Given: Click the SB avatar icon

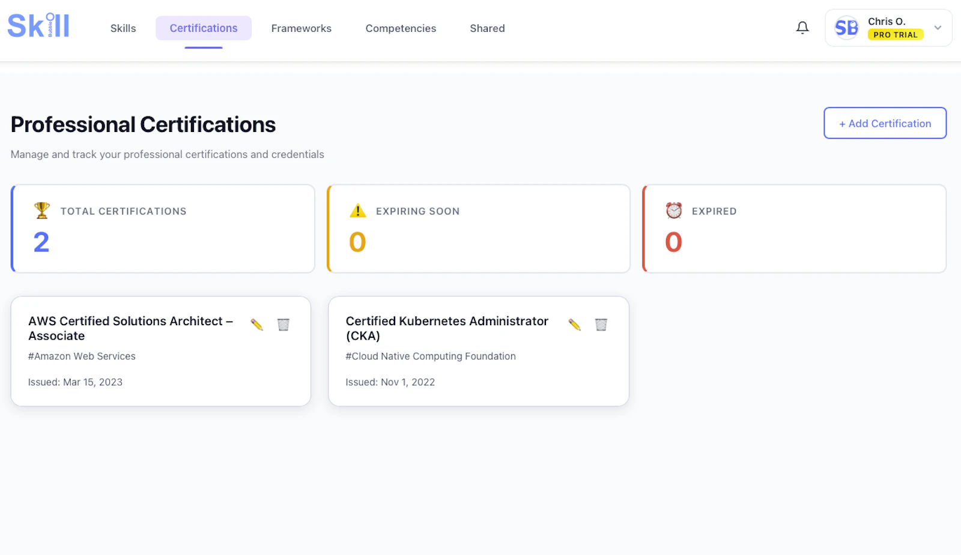Looking at the screenshot, I should pos(846,28).
